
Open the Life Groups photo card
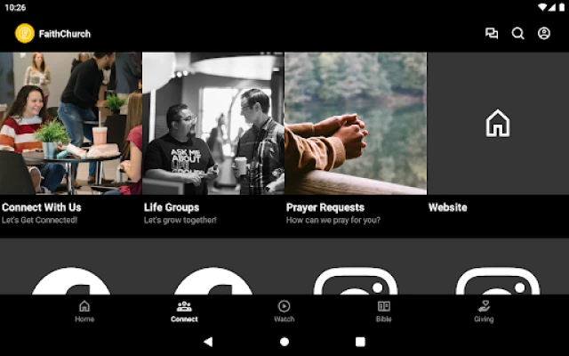213,123
